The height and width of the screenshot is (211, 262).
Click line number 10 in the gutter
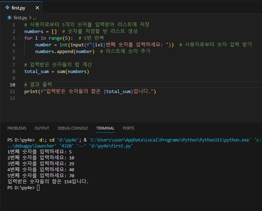point(13,85)
